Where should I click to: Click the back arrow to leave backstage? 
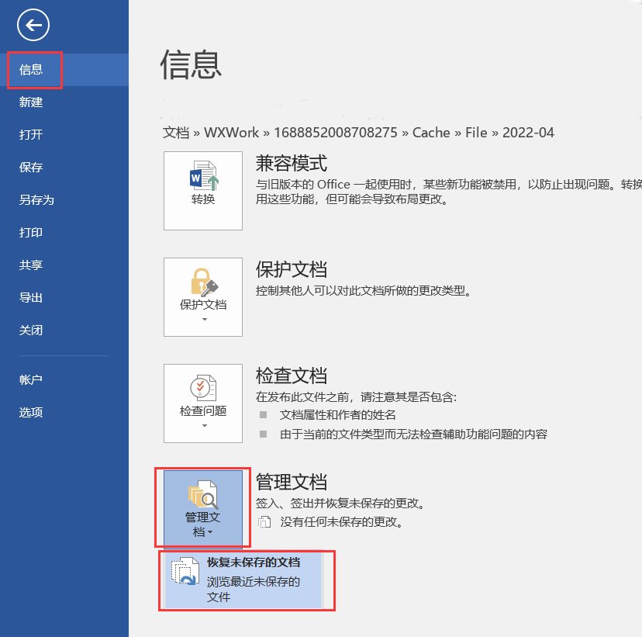33,25
